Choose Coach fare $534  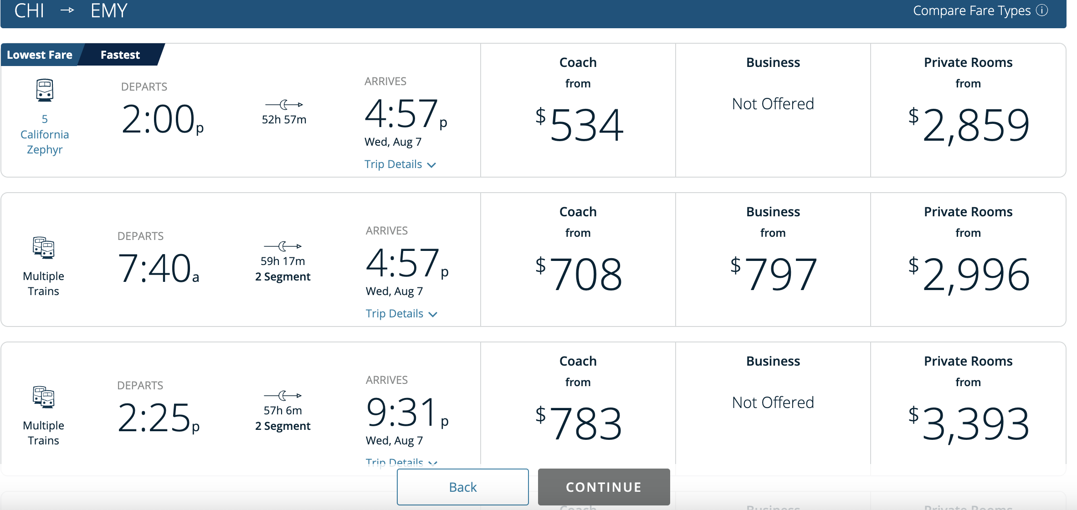(x=578, y=110)
